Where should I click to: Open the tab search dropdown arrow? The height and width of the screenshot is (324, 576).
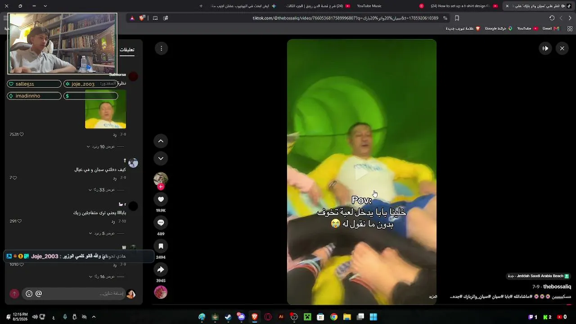tap(45, 6)
